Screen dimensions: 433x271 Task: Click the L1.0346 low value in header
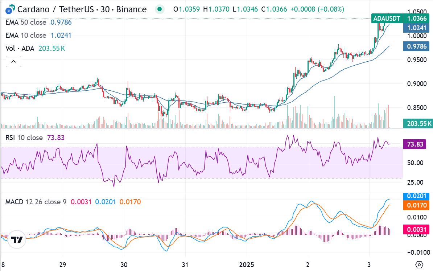[x=245, y=9]
